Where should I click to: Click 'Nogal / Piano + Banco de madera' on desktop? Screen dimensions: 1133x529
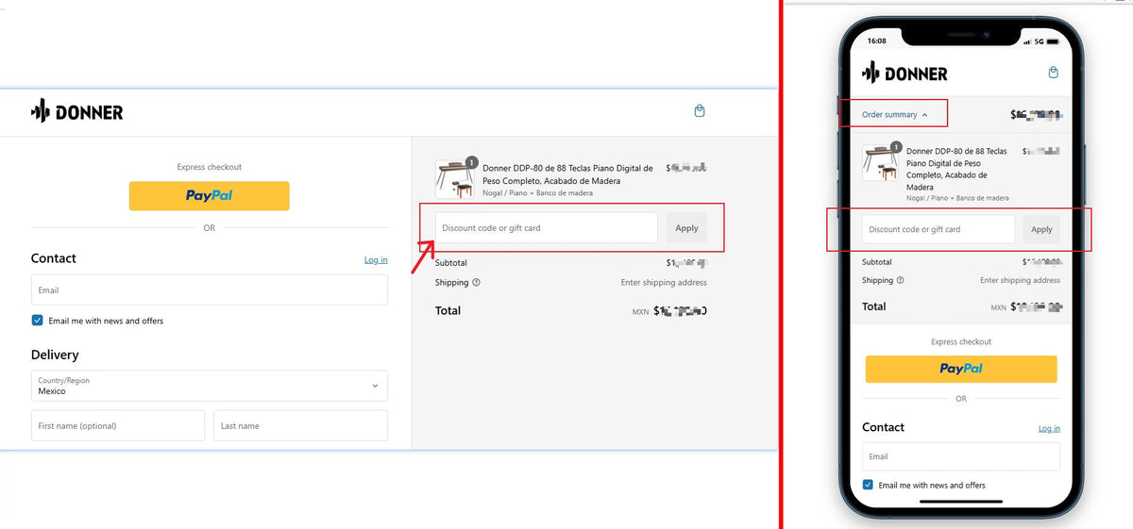click(538, 193)
